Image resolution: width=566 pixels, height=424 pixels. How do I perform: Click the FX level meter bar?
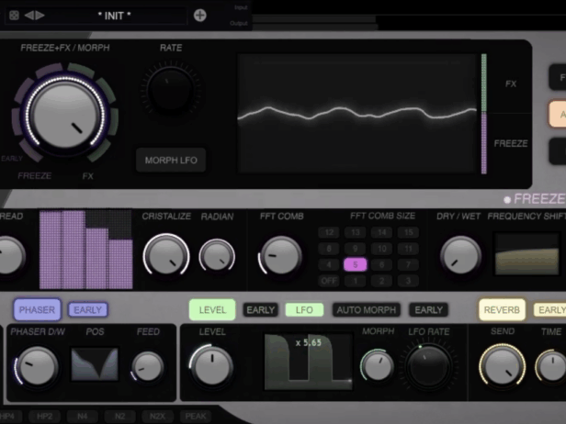(483, 83)
